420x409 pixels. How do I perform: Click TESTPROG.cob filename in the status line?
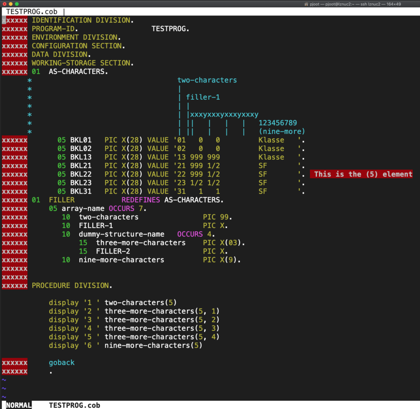[x=75, y=405]
